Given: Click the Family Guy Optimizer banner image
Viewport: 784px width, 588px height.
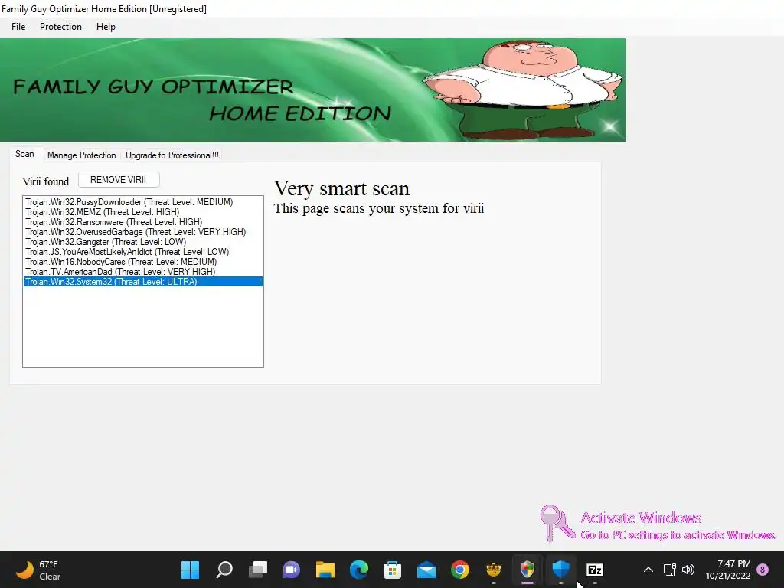Looking at the screenshot, I should [x=312, y=90].
